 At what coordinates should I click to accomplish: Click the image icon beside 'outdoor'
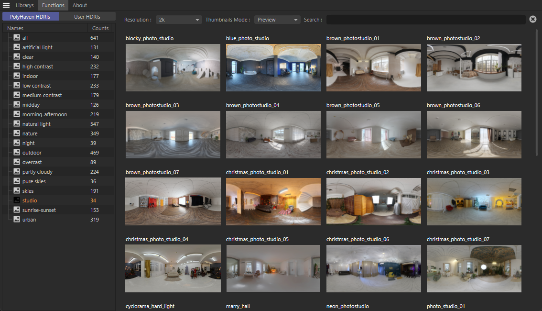(x=17, y=152)
